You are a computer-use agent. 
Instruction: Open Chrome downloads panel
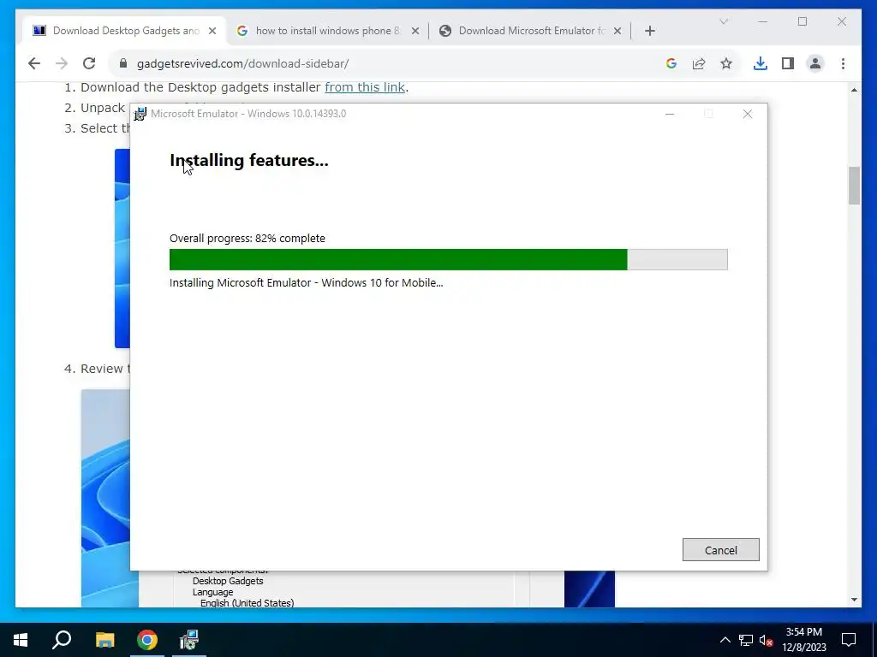pos(761,63)
